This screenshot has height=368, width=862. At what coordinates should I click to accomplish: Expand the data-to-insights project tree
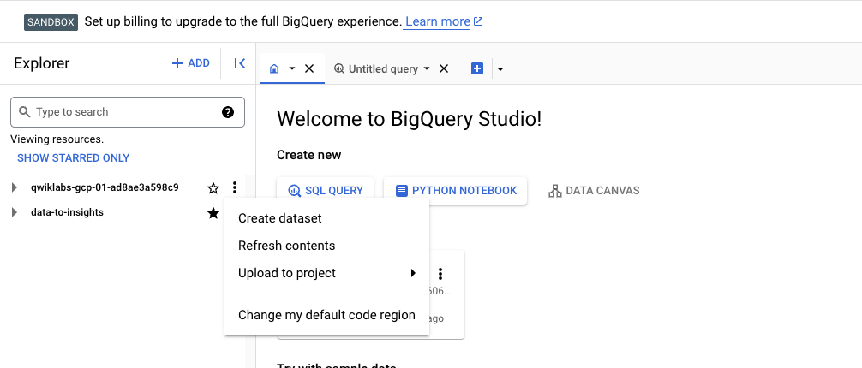click(x=14, y=213)
